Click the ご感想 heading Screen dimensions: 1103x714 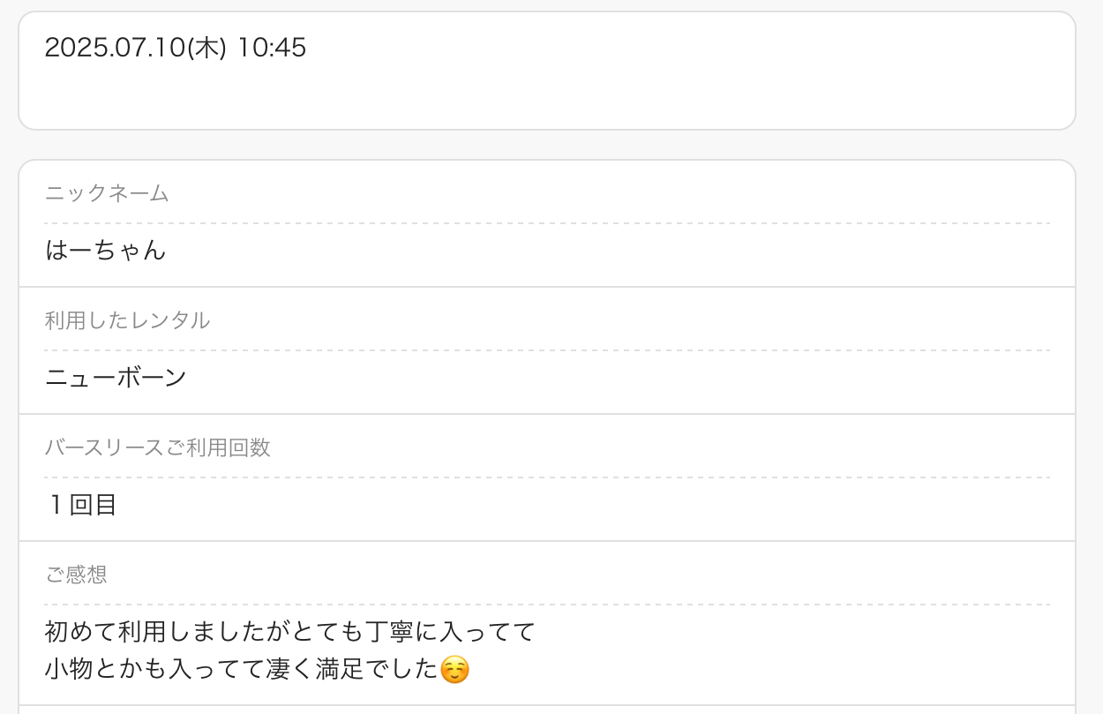[x=76, y=575]
